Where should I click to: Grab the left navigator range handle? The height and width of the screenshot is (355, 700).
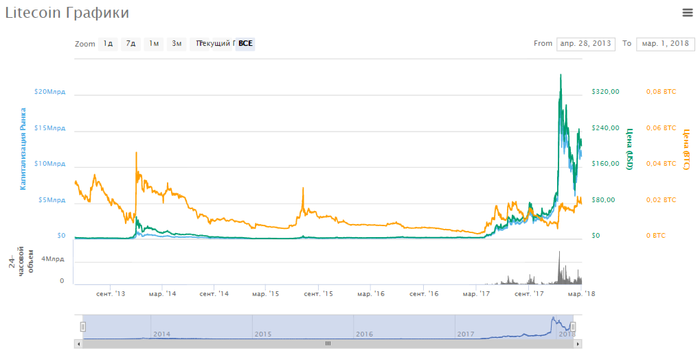[x=82, y=327]
